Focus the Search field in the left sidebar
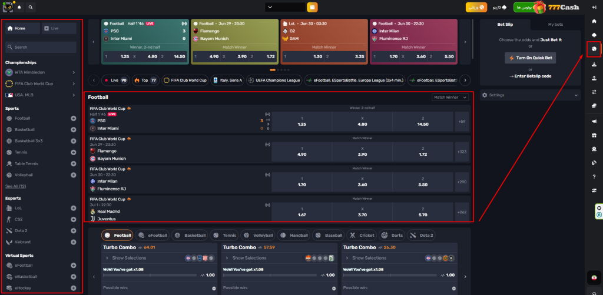Screen dimensions: 603x295 (x=41, y=47)
